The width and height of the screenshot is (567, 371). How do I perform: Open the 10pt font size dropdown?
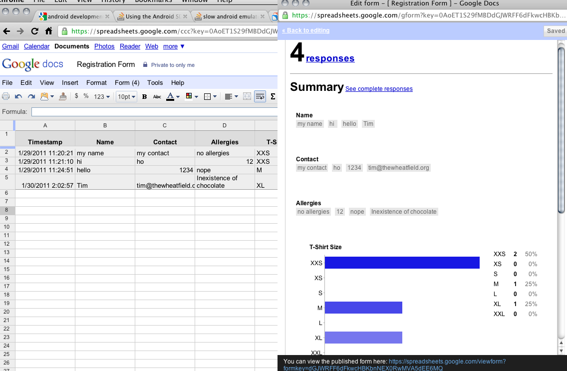coord(126,96)
